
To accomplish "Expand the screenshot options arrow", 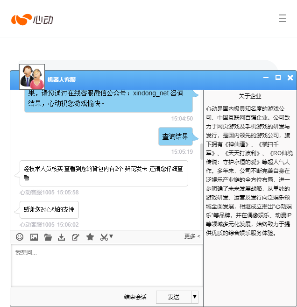I will [x=111, y=236].
